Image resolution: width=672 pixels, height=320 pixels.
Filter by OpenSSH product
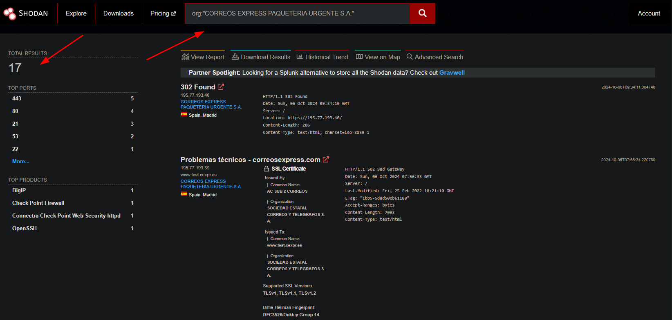73,228
